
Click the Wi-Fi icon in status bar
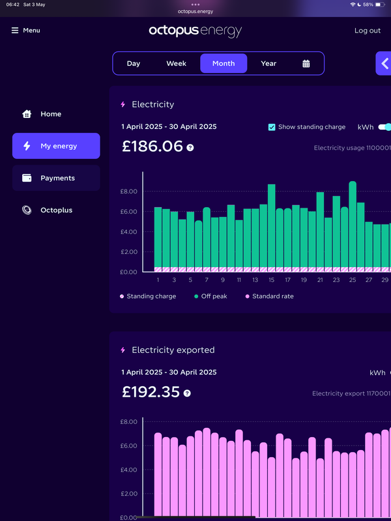point(353,5)
